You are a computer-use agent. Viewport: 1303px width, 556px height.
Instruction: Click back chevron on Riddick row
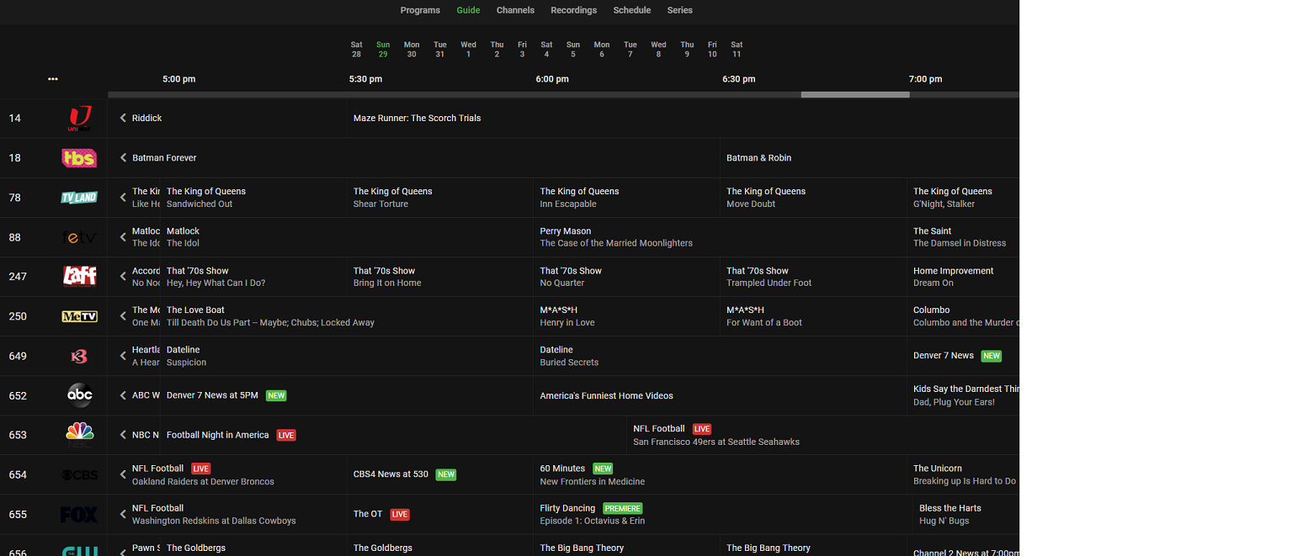click(123, 119)
